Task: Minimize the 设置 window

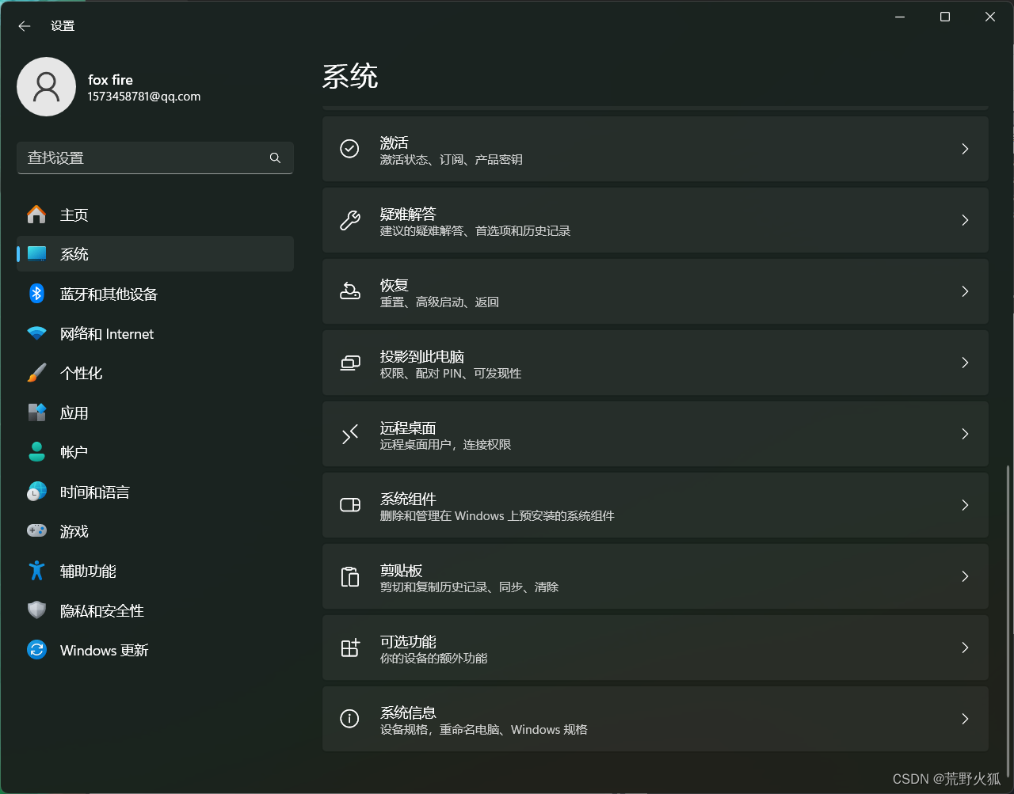Action: 900,17
